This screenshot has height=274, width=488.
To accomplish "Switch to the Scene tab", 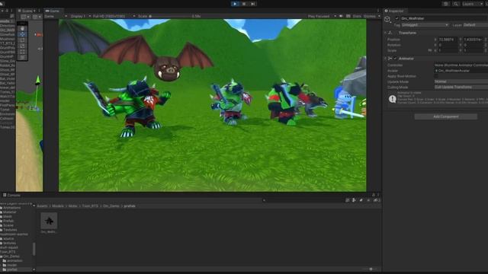I will tap(27, 11).
